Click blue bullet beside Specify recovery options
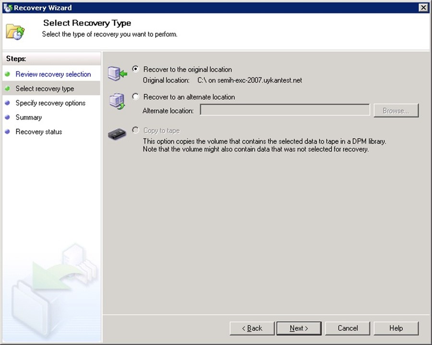 (7, 103)
